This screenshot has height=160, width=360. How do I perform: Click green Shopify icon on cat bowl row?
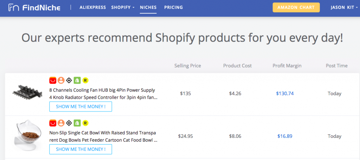(x=77, y=123)
